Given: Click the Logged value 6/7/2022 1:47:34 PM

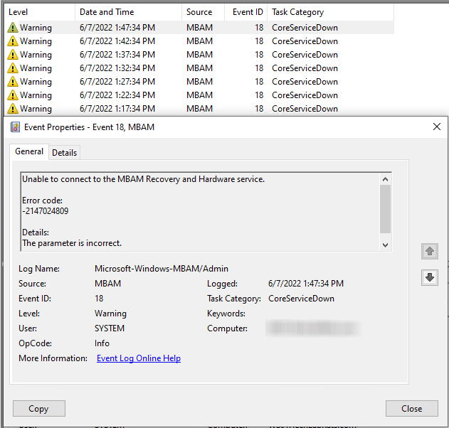Looking at the screenshot, I should tap(306, 284).
